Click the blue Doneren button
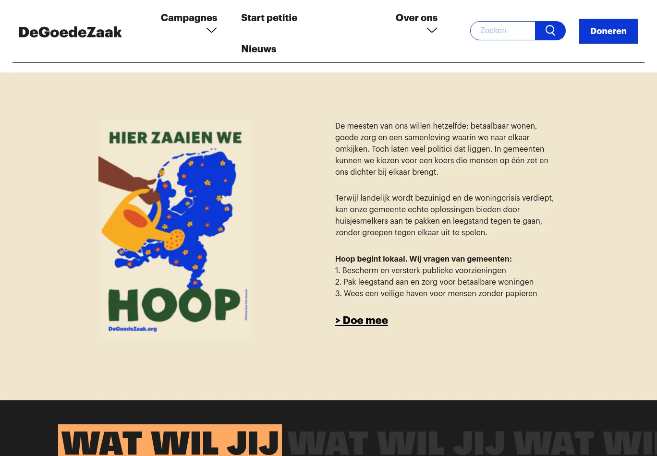The height and width of the screenshot is (456, 657). (608, 31)
